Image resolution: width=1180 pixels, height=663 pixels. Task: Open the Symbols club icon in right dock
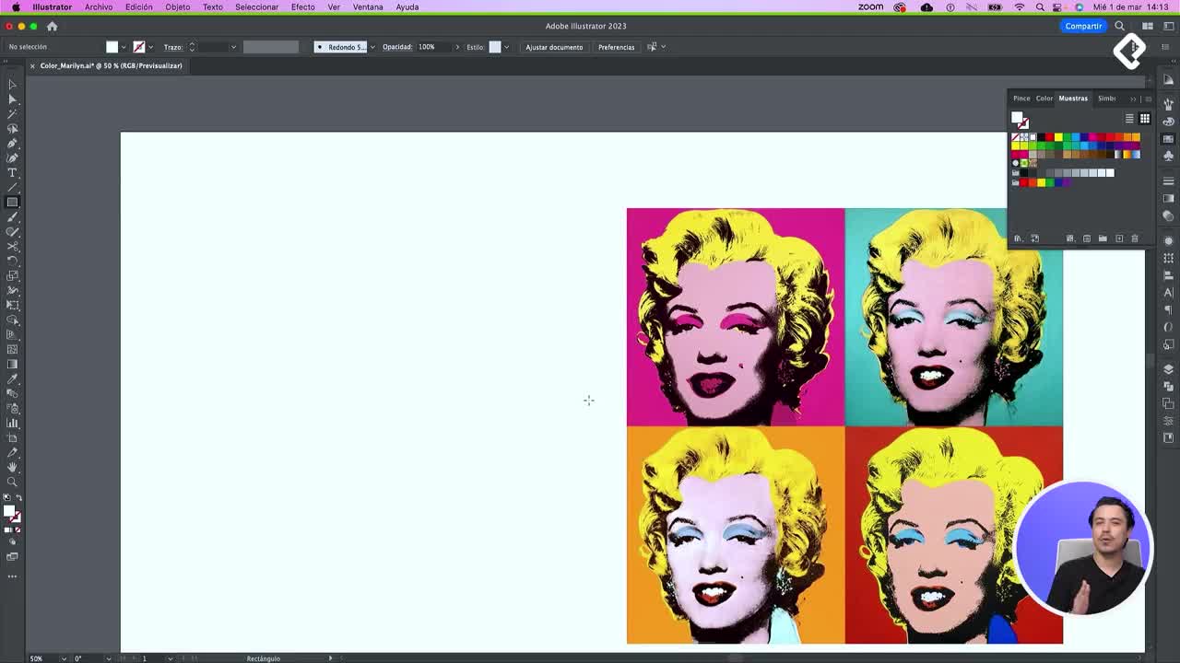coord(1168,156)
